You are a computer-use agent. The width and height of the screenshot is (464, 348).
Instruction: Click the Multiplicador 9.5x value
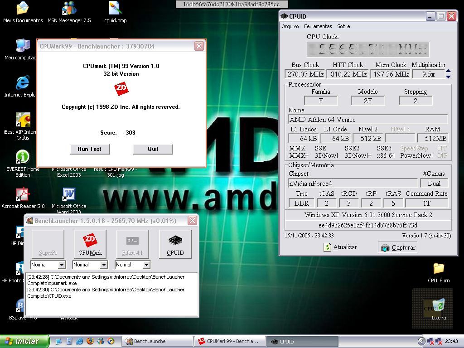428,74
